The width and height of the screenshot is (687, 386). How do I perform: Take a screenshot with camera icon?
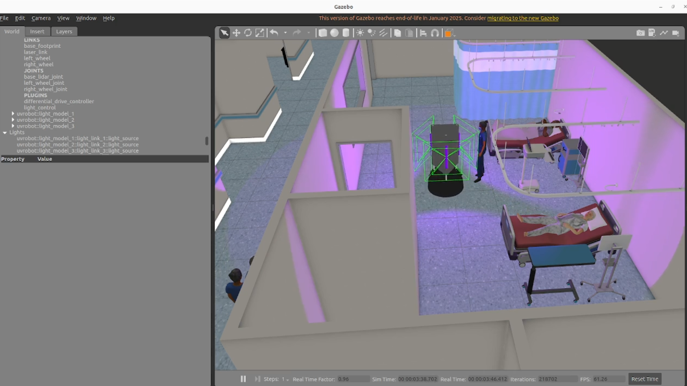[x=640, y=33]
